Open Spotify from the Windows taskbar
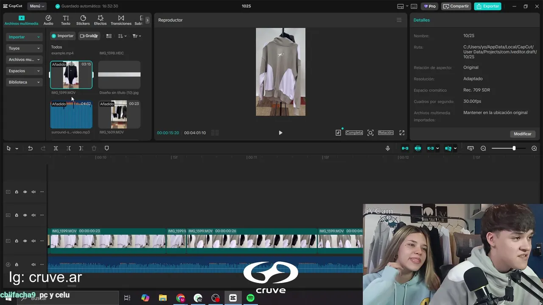The height and width of the screenshot is (305, 543). (250, 298)
